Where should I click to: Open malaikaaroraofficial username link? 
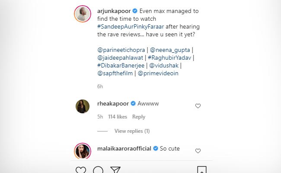(x=124, y=148)
